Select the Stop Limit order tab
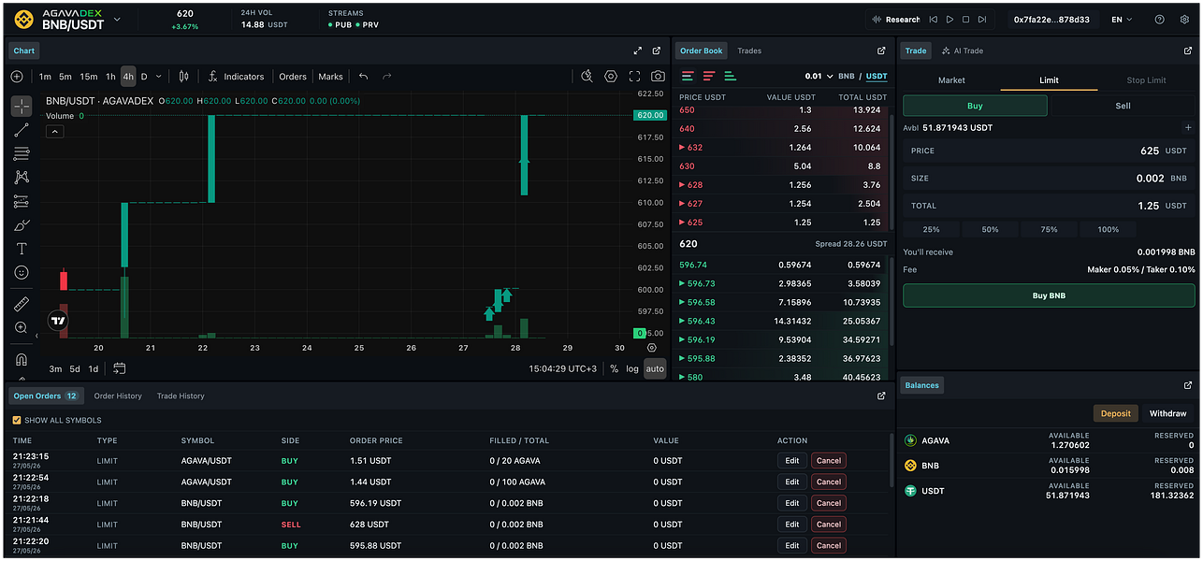 coord(1146,80)
